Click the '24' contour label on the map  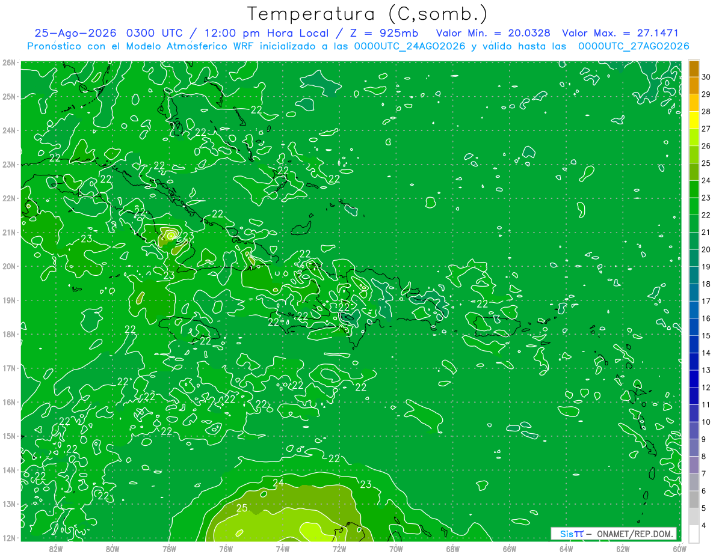[278, 482]
